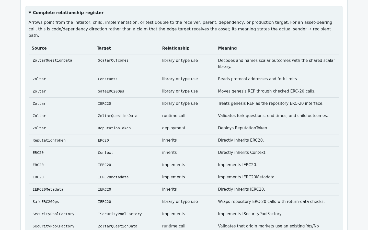Click the Meaning column header

(x=277, y=48)
